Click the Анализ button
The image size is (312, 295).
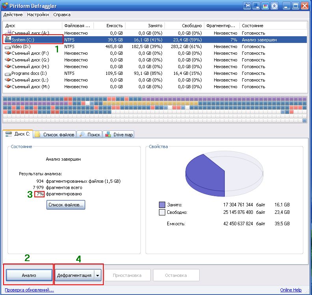click(29, 275)
